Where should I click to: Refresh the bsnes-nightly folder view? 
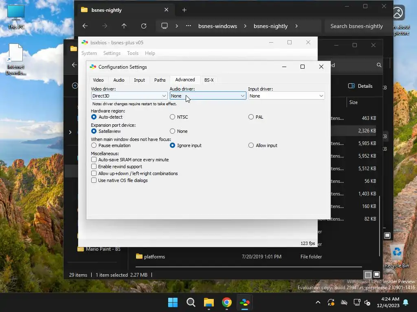click(x=144, y=26)
